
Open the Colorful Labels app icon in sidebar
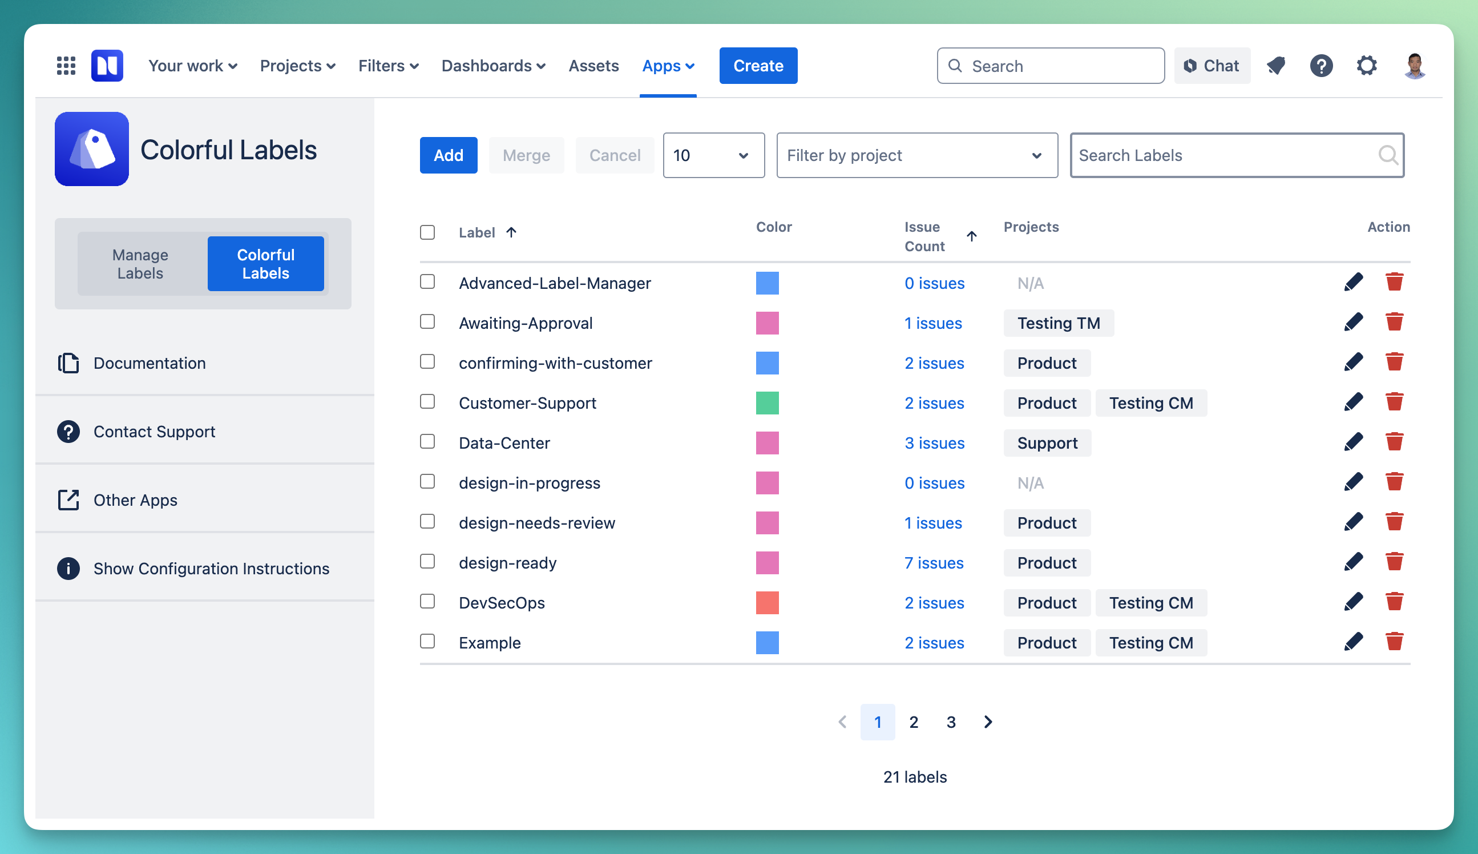point(91,148)
